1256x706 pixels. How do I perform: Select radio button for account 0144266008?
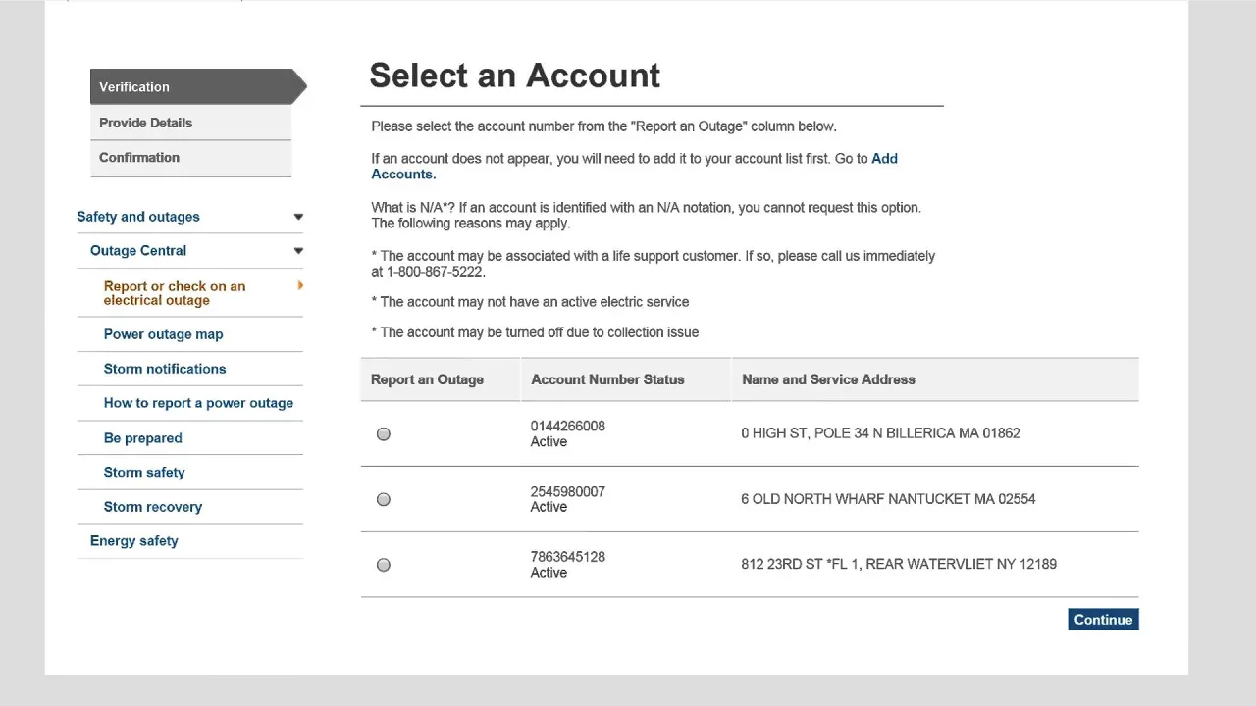pos(384,434)
